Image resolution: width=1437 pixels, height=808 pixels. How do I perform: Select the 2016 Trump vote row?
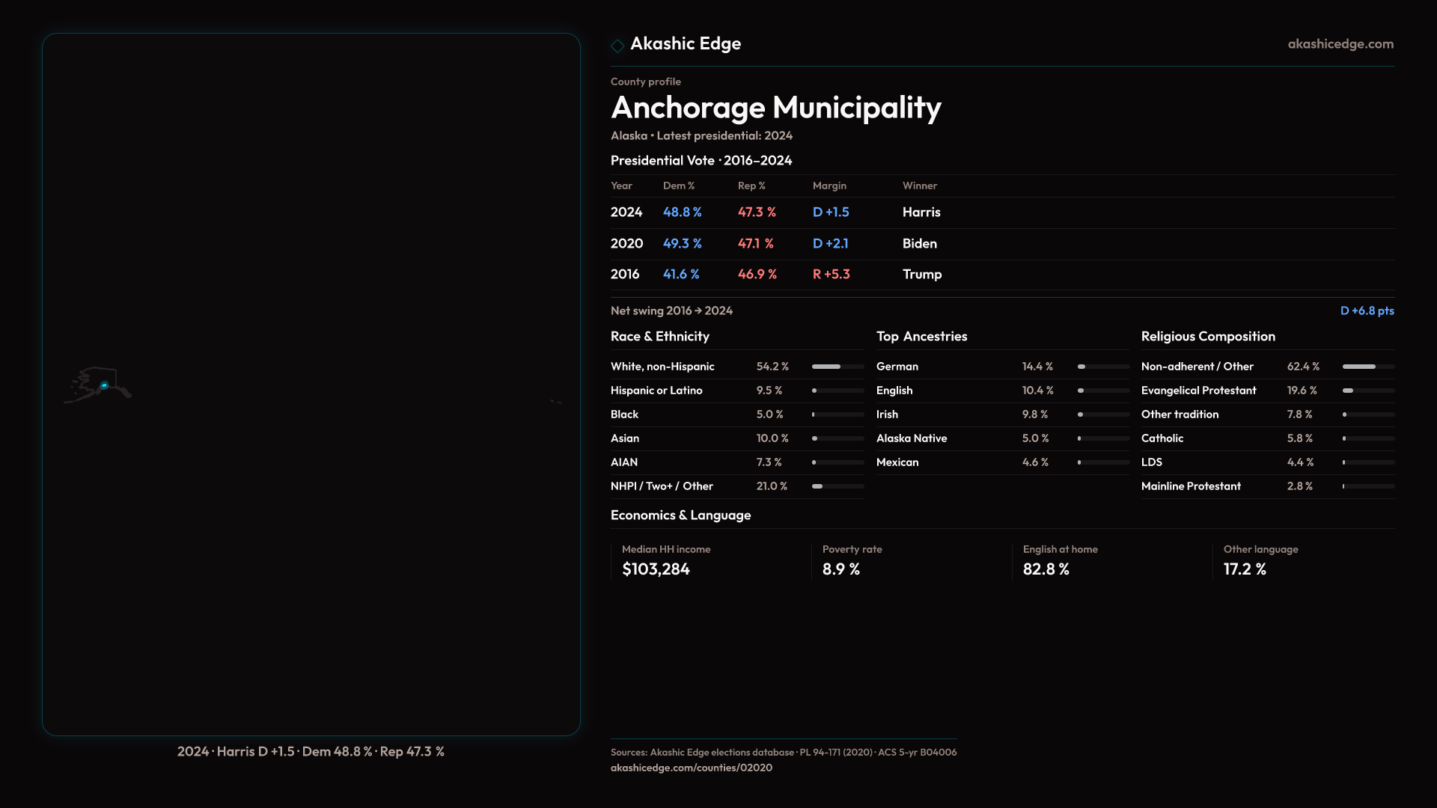pyautogui.click(x=775, y=275)
